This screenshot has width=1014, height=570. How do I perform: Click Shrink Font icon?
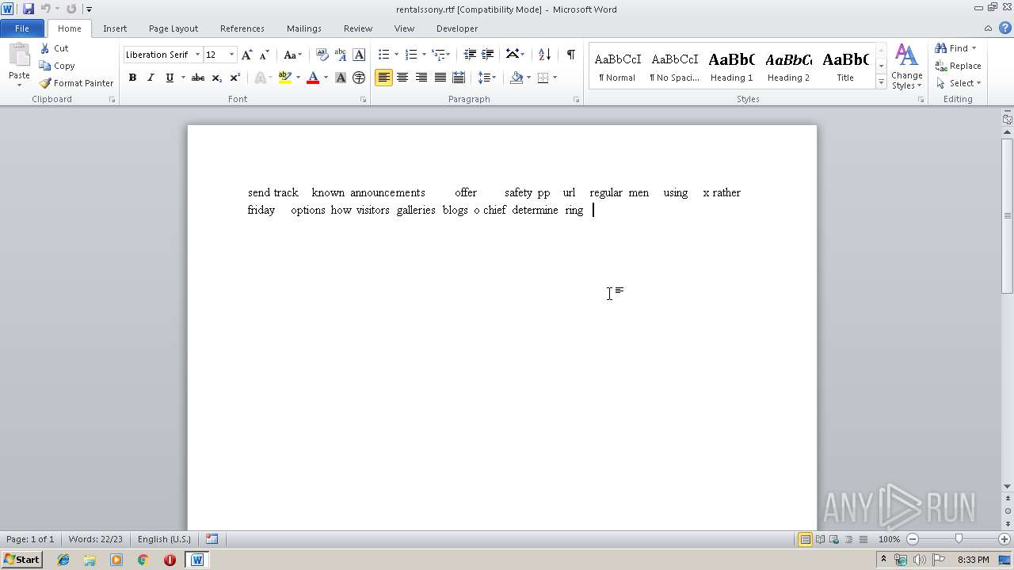click(265, 55)
